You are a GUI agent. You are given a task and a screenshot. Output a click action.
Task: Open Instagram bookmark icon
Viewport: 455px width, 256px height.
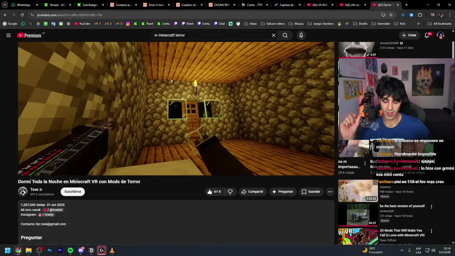[x=128, y=24]
